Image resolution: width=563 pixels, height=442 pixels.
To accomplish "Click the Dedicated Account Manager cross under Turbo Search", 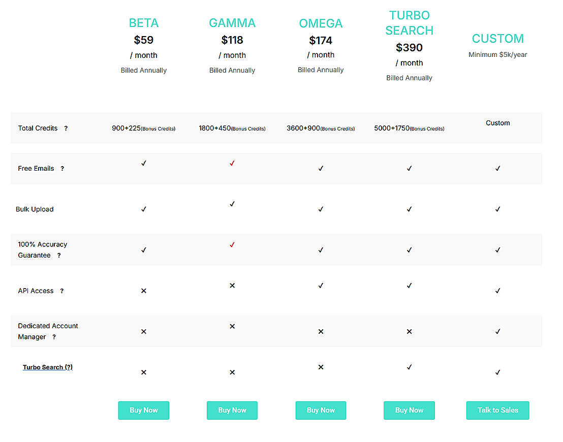I will [x=410, y=332].
